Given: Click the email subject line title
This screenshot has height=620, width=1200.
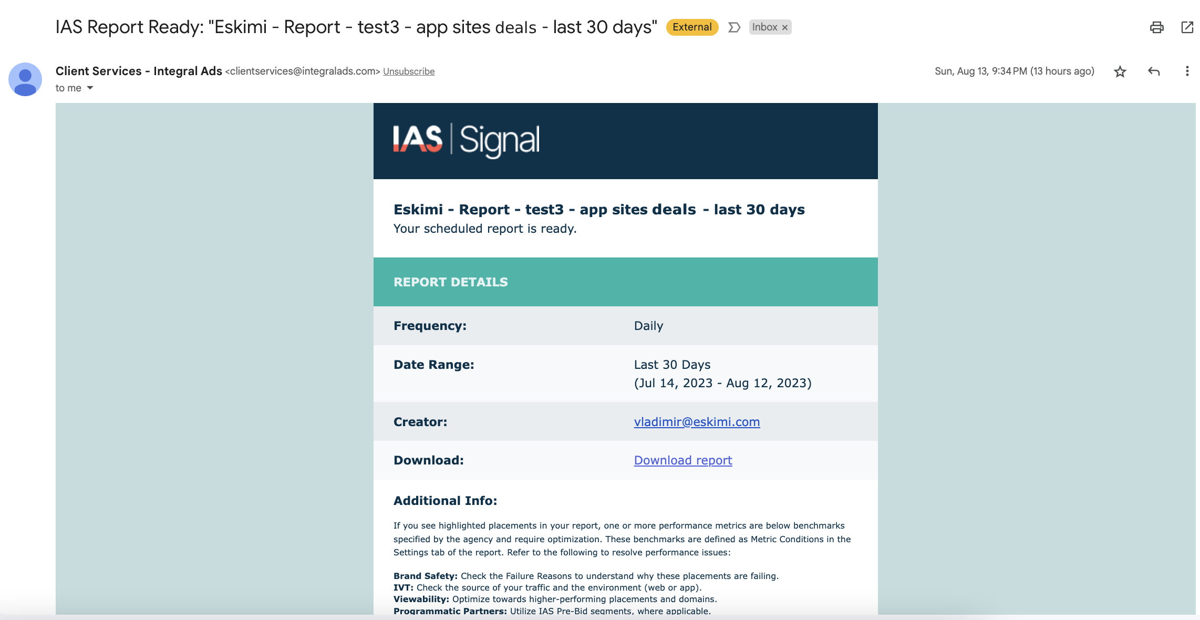Looking at the screenshot, I should click(x=356, y=27).
